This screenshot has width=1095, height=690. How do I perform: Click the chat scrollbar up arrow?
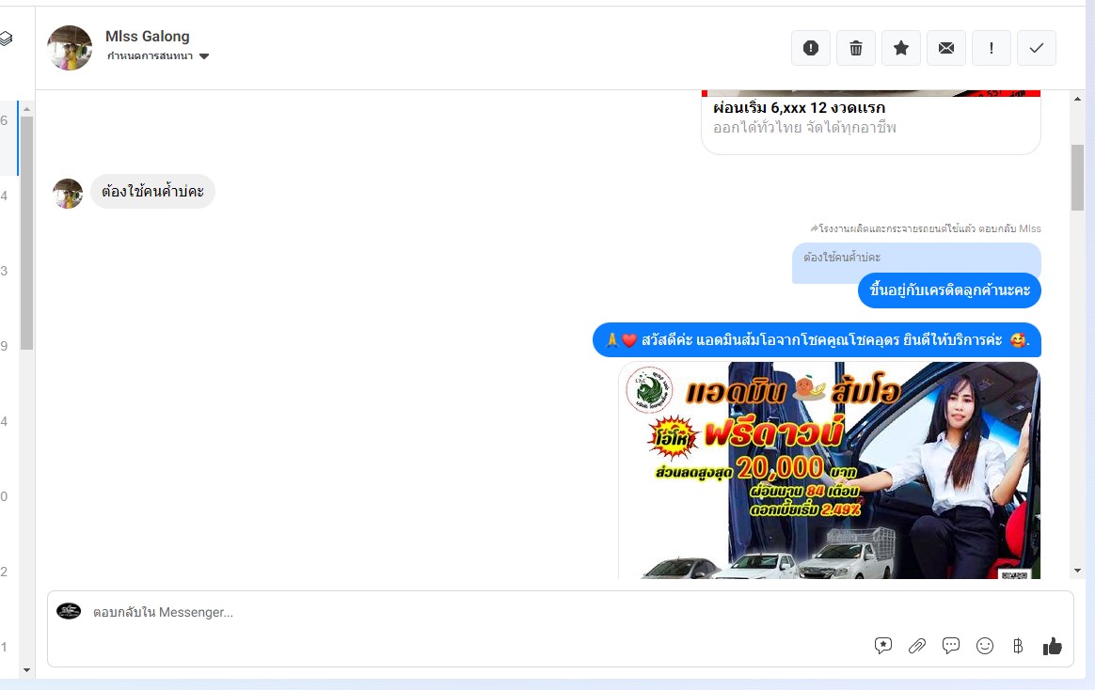pos(1077,99)
